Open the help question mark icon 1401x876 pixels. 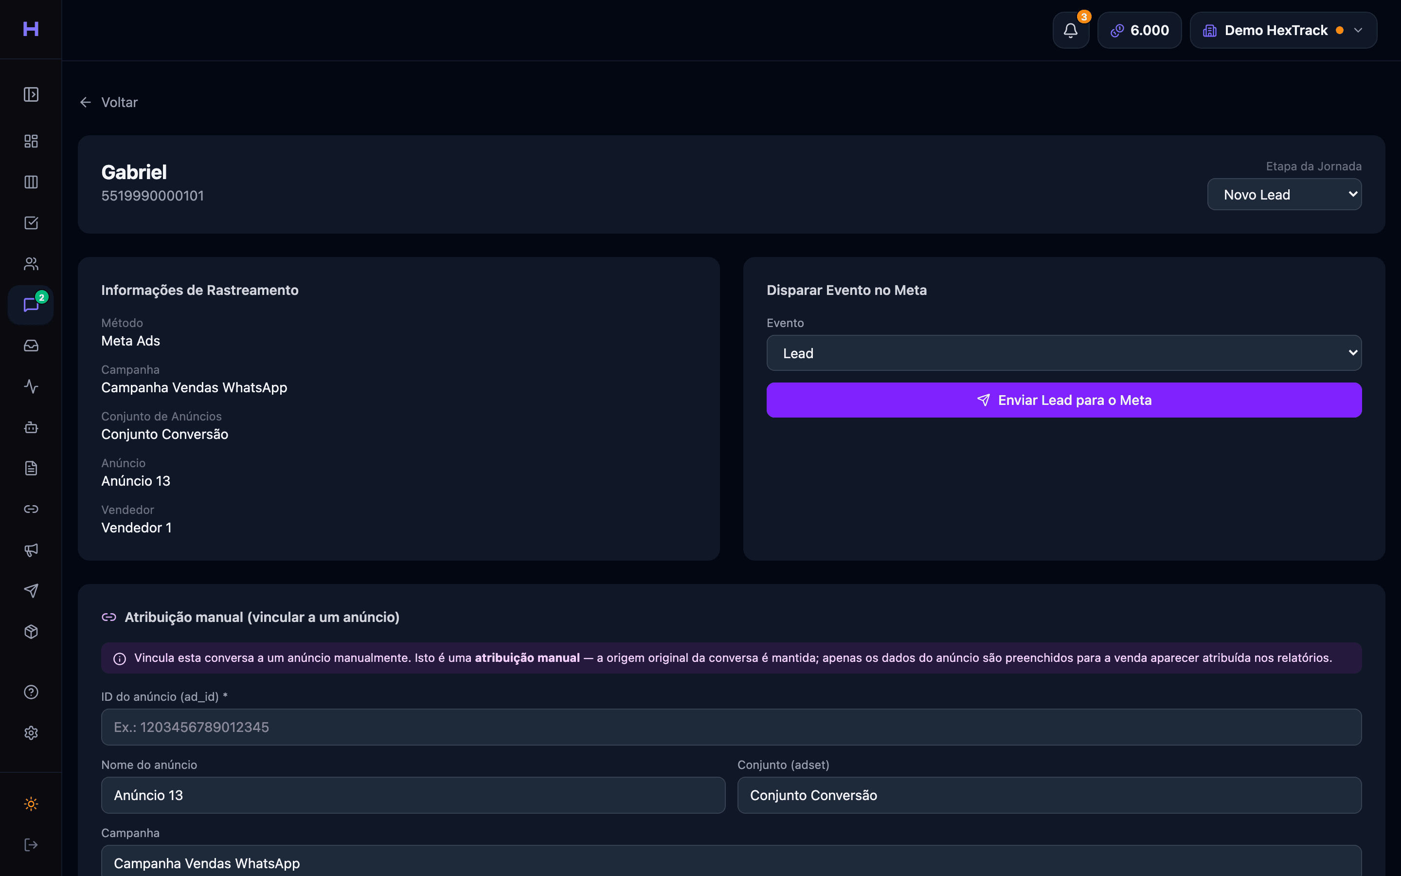(x=31, y=693)
